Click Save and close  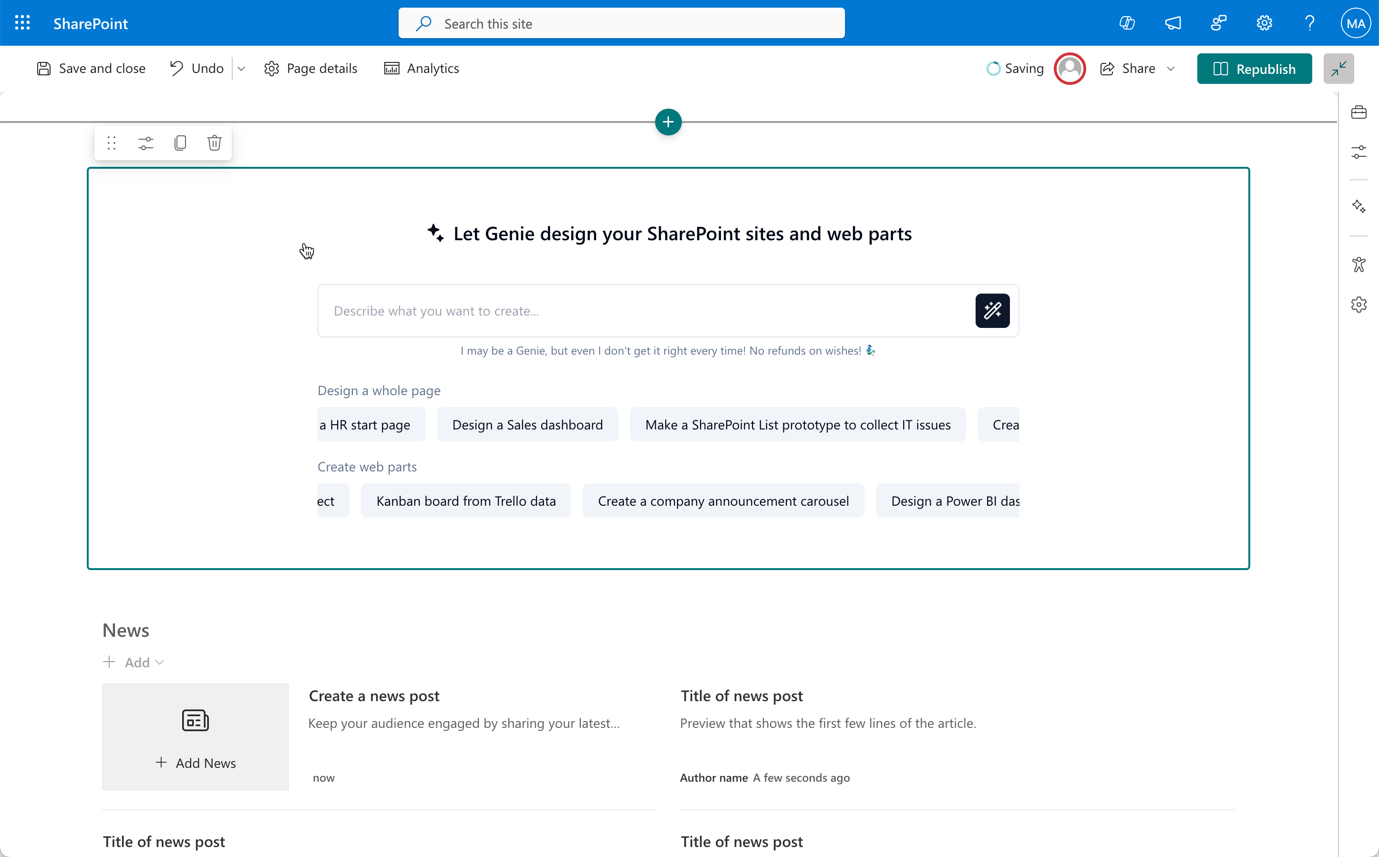click(91, 69)
